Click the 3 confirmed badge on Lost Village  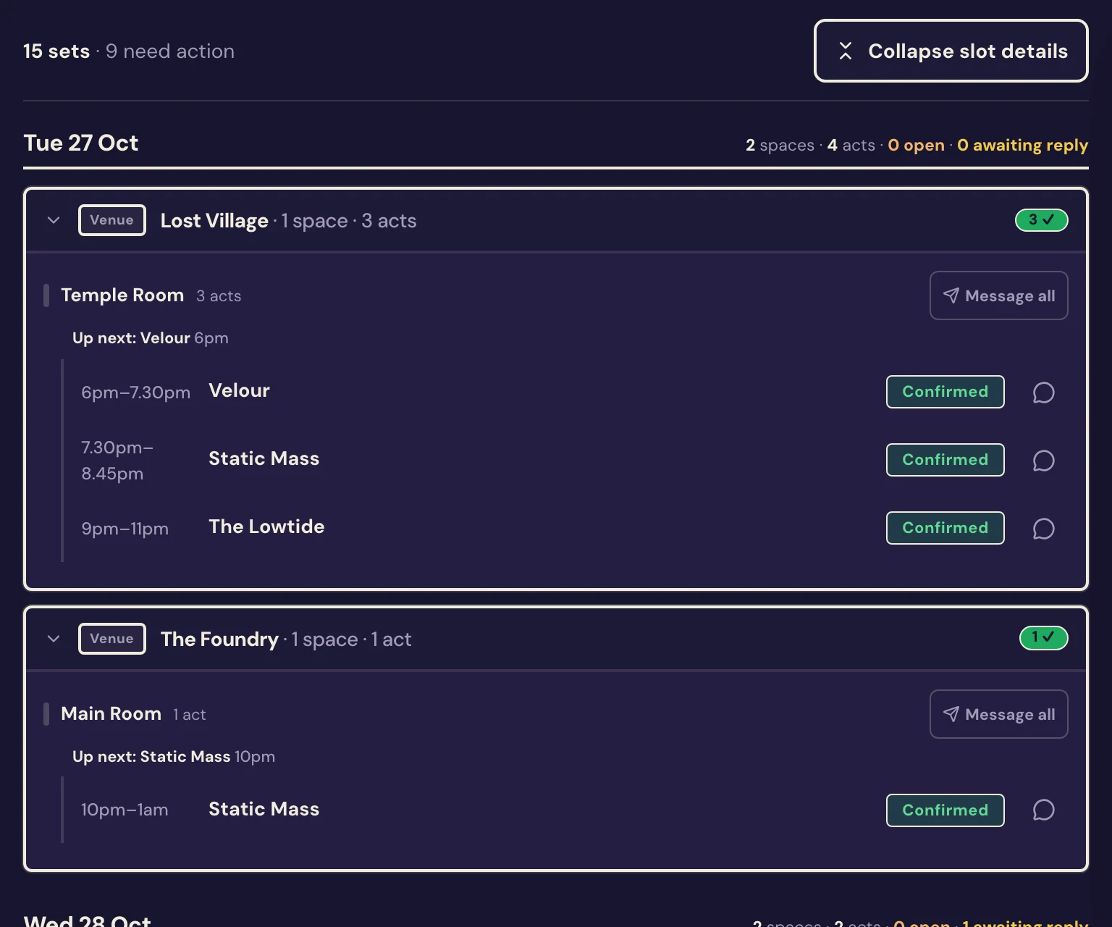(x=1042, y=219)
